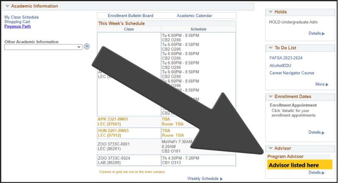Open the Weekly Schedule link
The height and width of the screenshot is (183, 338).
coord(204,179)
